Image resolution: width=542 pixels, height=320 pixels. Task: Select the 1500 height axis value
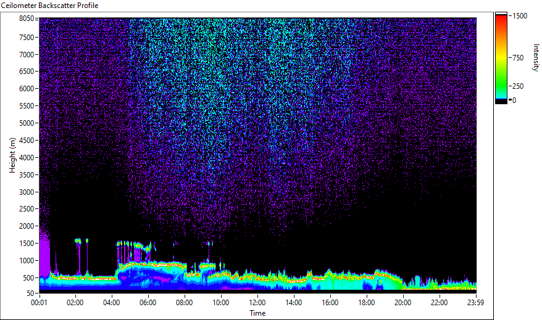click(x=27, y=244)
